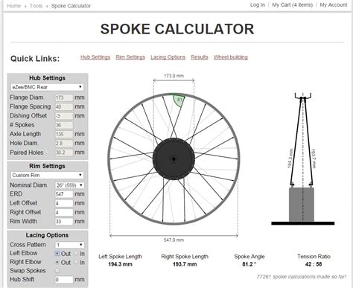Click the ERD input field

(64, 194)
